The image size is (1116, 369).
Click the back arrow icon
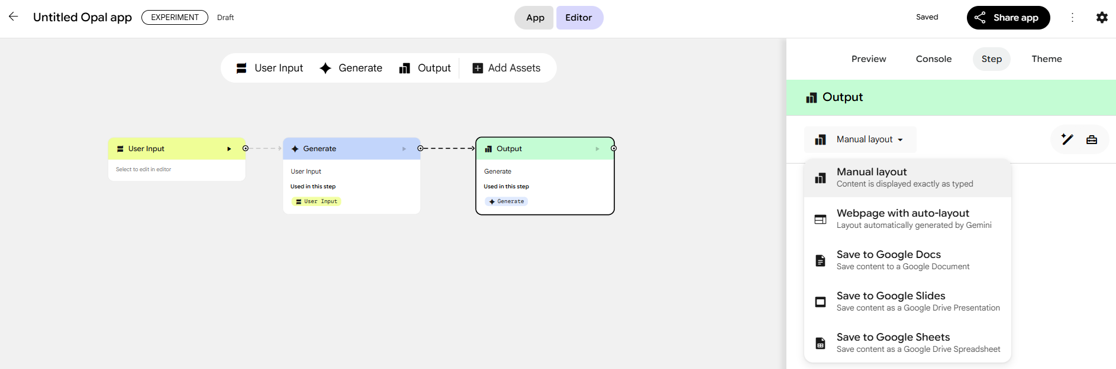pyautogui.click(x=13, y=17)
